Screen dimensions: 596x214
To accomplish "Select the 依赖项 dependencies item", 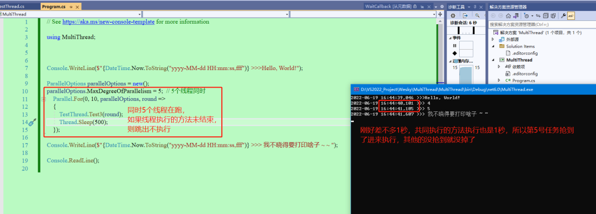I will [x=518, y=67].
